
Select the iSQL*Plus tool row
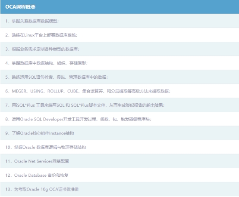[x=119, y=105]
